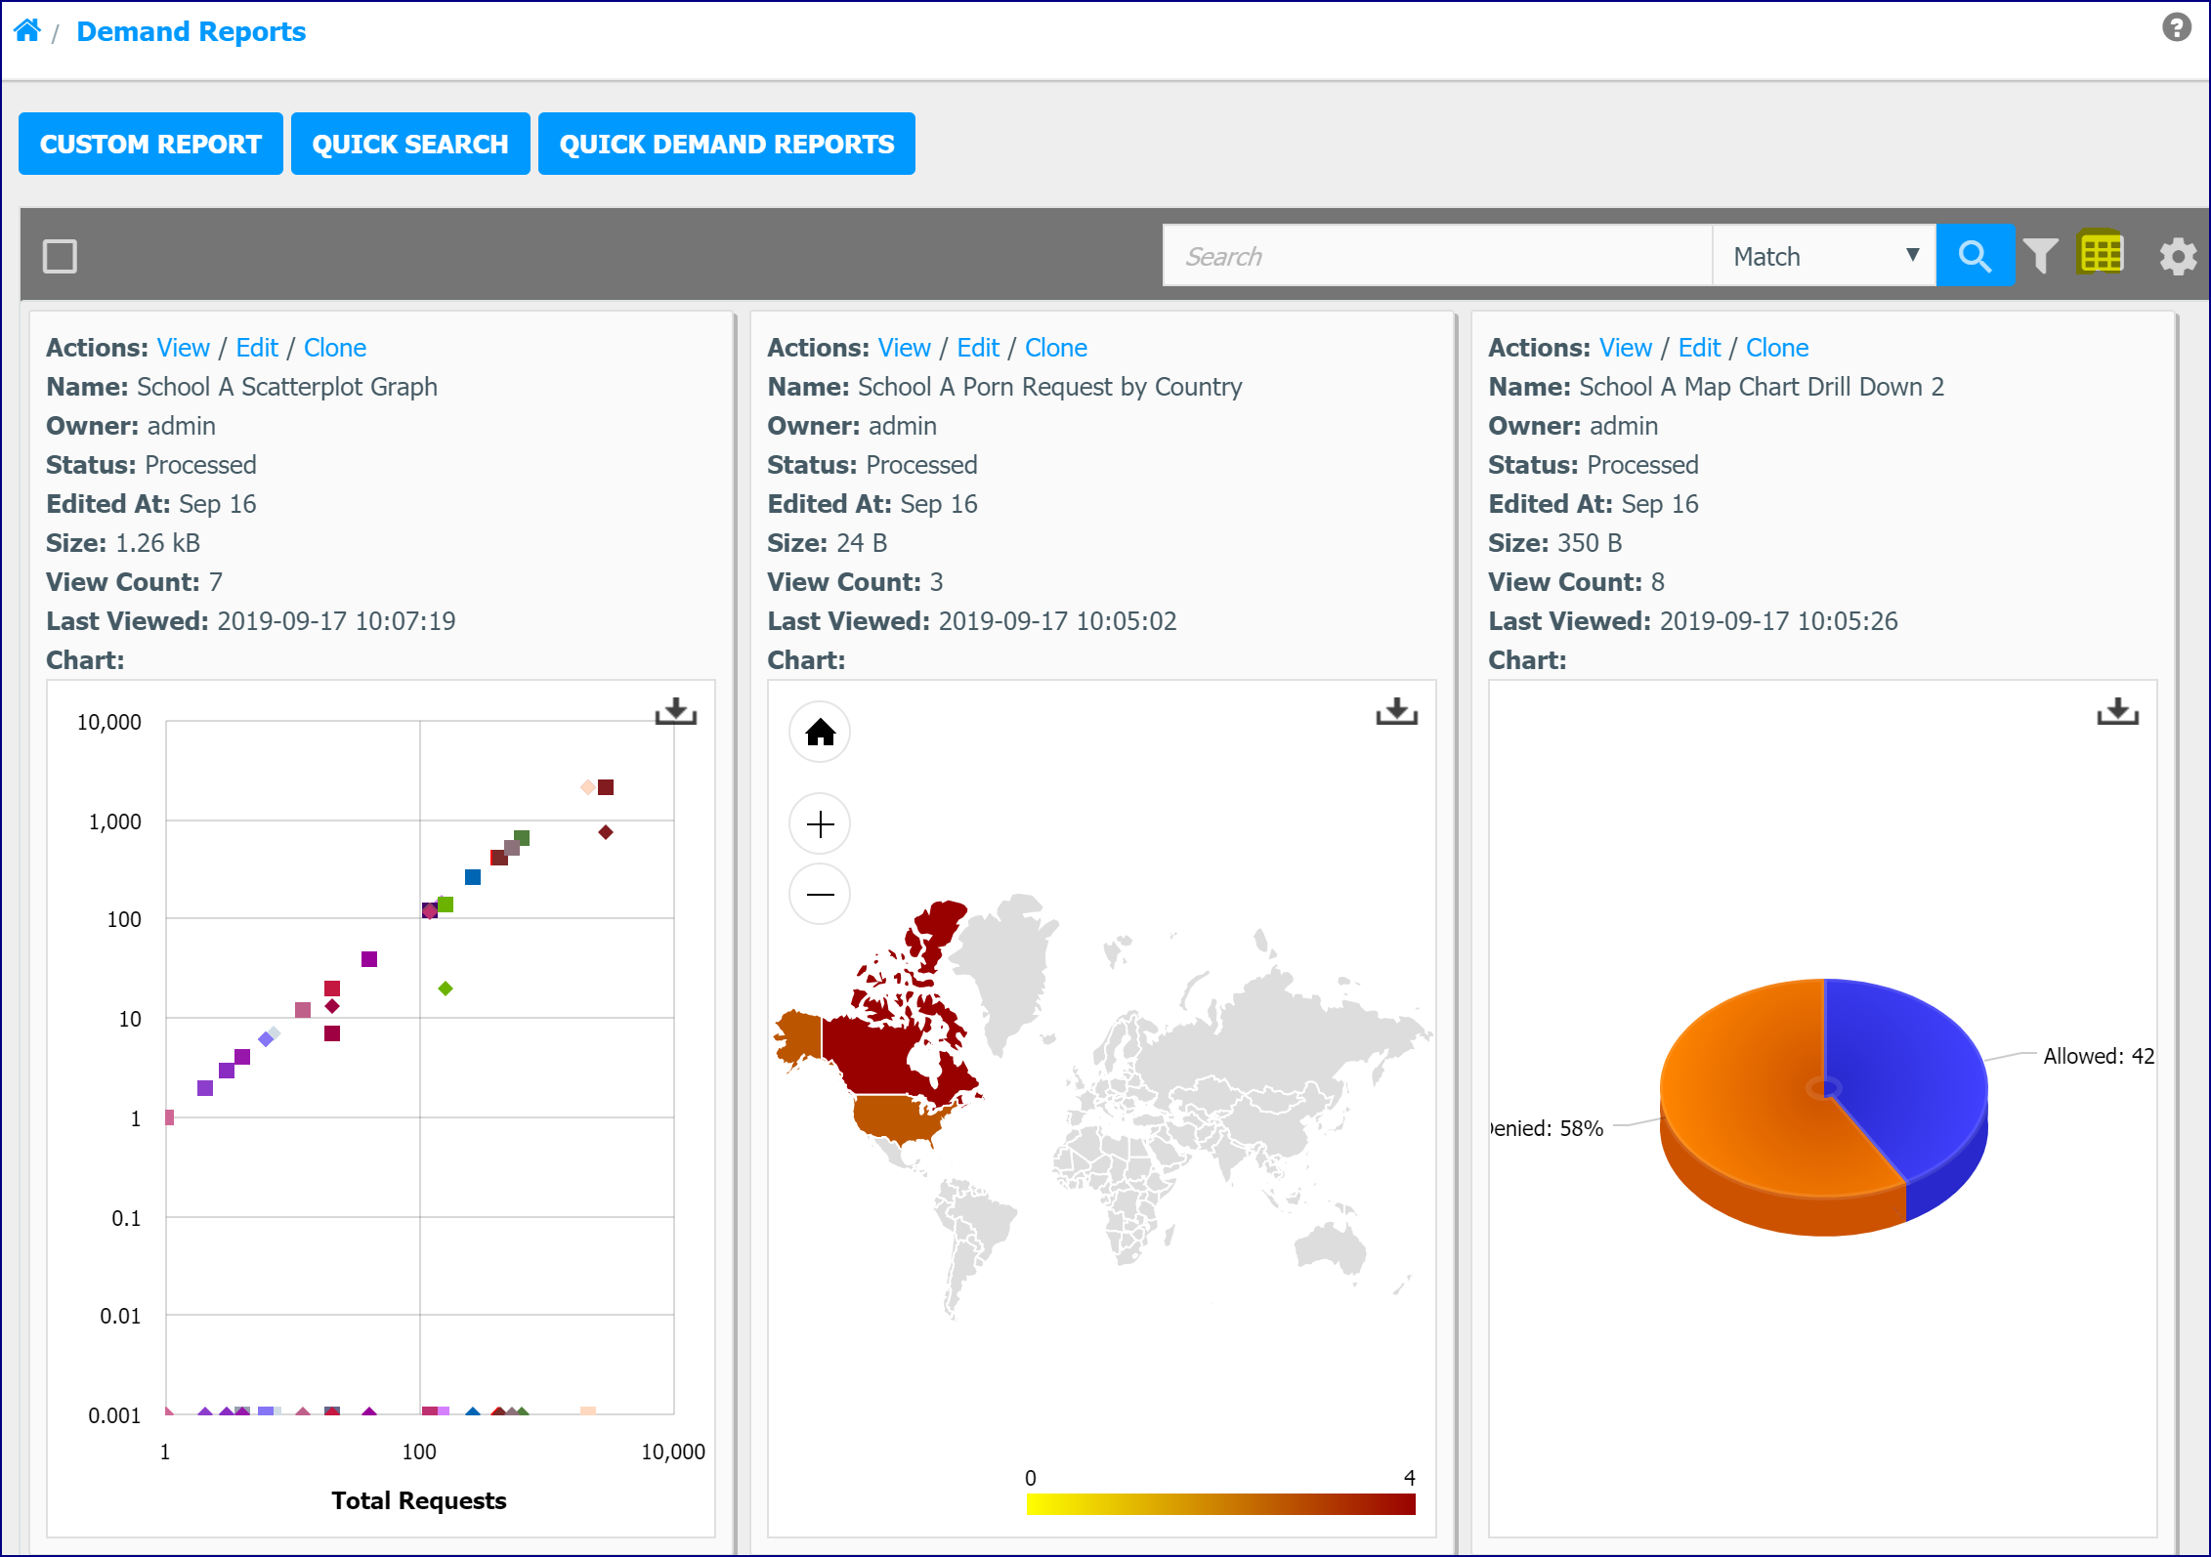Open the Quick Search tab
The height and width of the screenshot is (1557, 2211).
click(x=410, y=144)
